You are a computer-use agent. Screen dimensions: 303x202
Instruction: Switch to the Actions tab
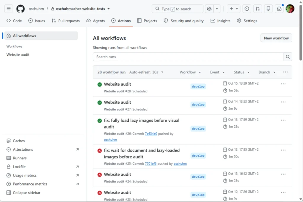click(121, 21)
